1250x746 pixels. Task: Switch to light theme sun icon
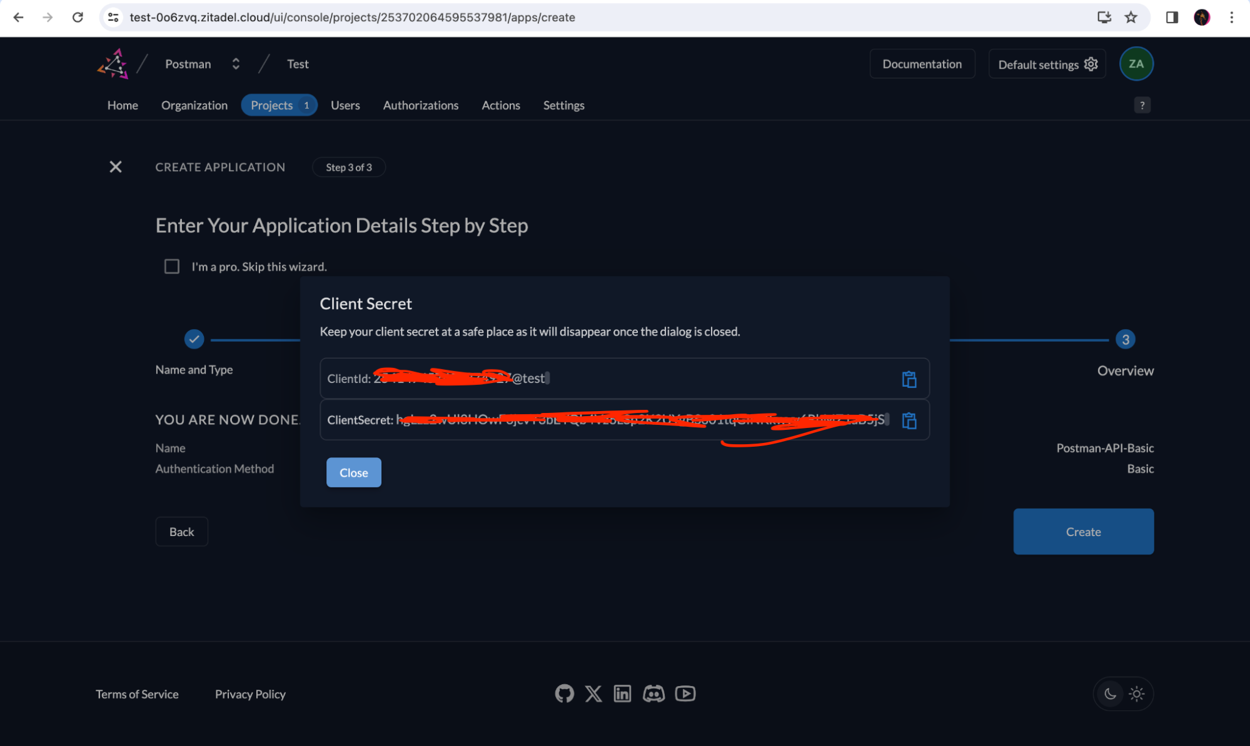(1137, 694)
